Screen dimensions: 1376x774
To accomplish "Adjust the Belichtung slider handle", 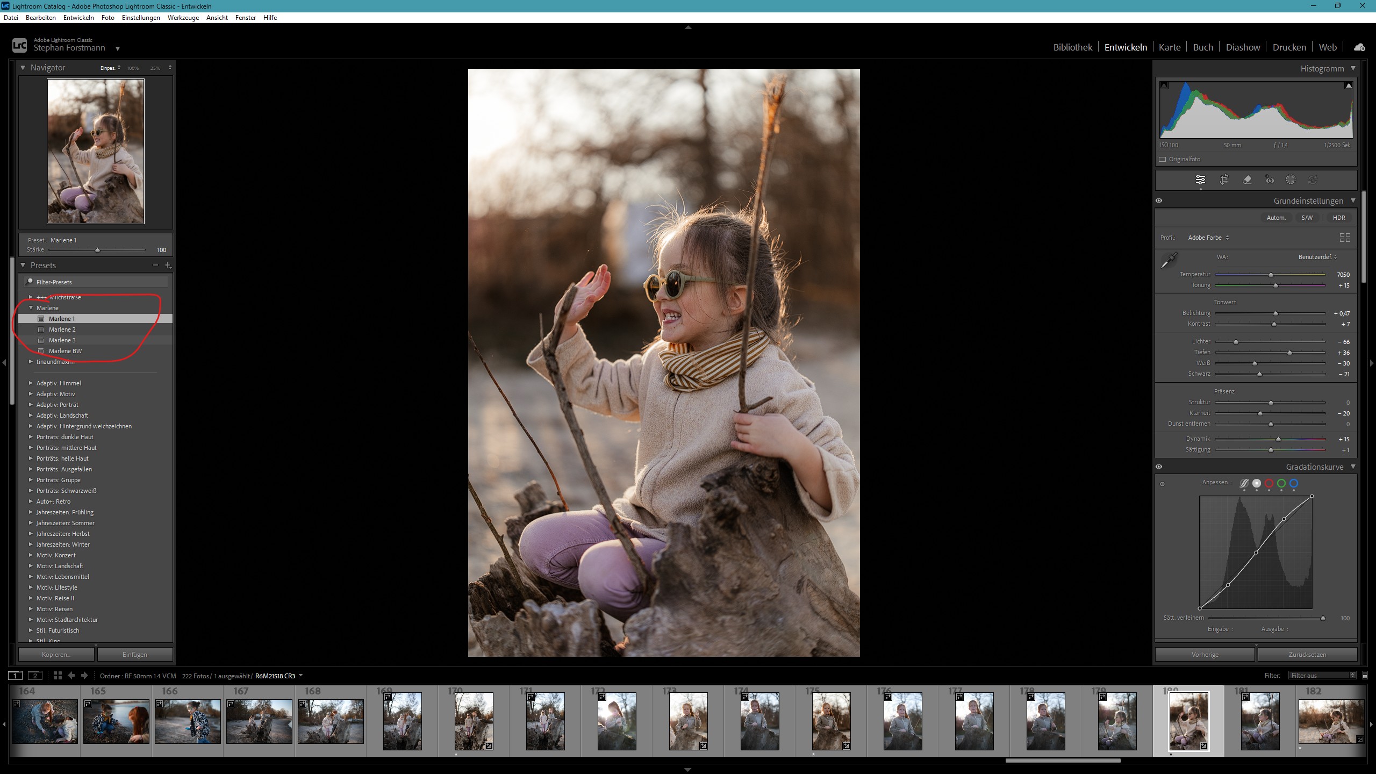I will [1275, 313].
